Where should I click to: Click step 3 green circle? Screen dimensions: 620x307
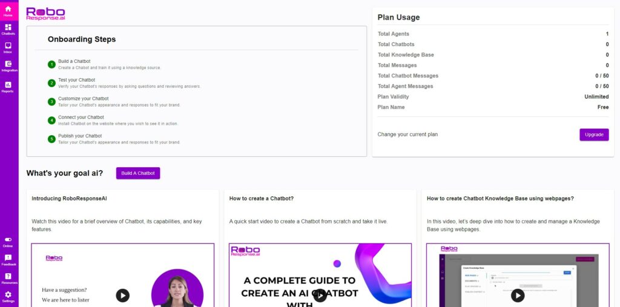point(51,102)
